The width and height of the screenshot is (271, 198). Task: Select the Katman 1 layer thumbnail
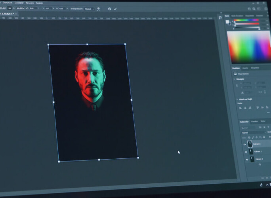[251, 152]
